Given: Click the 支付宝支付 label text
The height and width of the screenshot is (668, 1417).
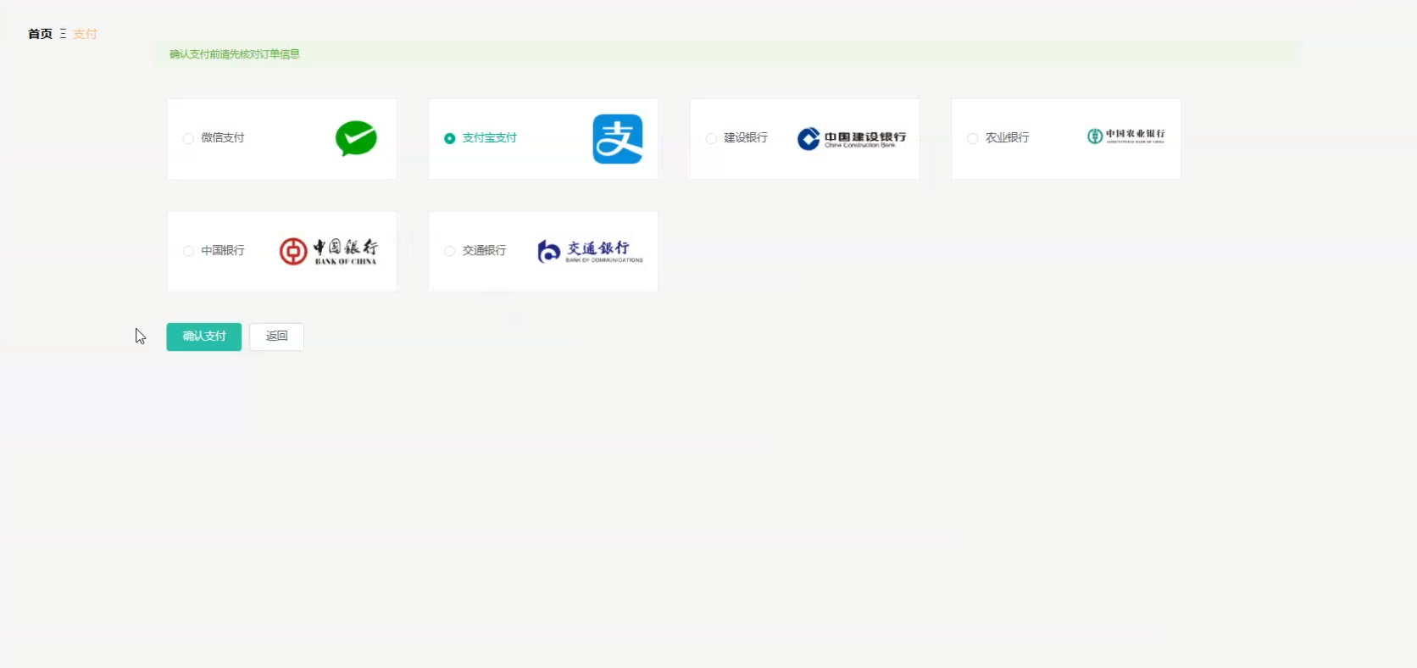Looking at the screenshot, I should tap(490, 138).
